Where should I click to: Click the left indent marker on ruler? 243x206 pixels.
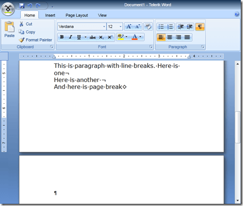tap(54, 57)
